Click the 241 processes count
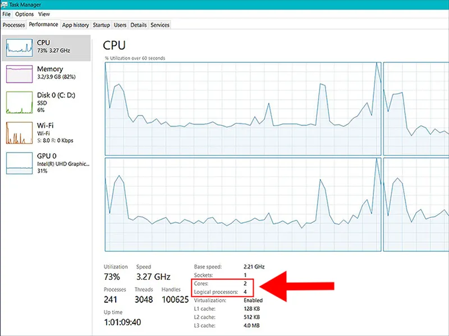This screenshot has width=449, height=336. (111, 300)
